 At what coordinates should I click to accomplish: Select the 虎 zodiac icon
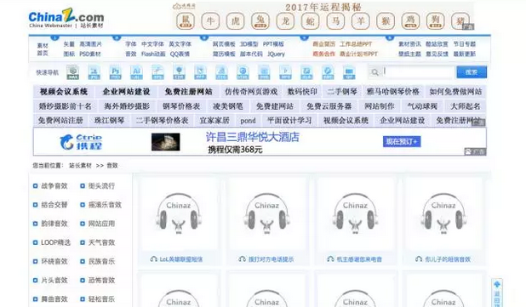coord(236,21)
